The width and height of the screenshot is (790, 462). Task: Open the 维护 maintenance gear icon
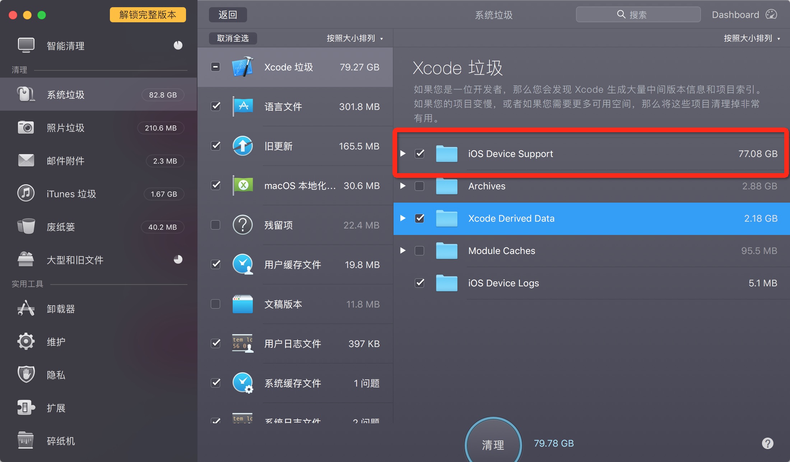[26, 342]
